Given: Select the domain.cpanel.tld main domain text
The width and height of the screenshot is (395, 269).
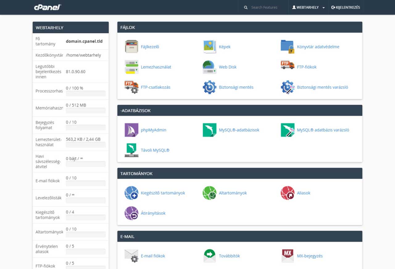Looking at the screenshot, I should click(x=84, y=41).
